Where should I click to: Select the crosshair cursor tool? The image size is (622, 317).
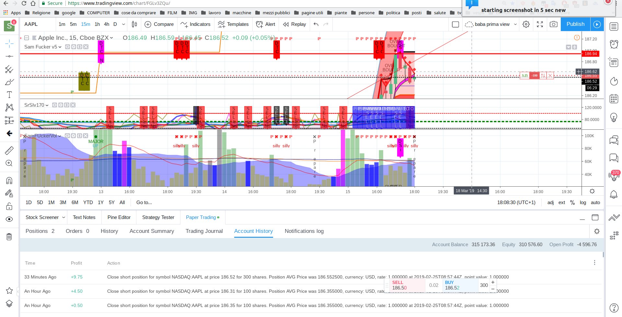point(9,43)
